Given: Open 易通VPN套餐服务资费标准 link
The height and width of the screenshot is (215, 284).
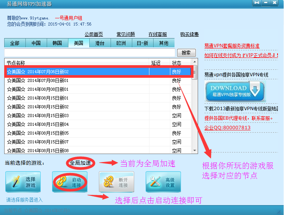Looking at the screenshot, I should pos(232,46).
